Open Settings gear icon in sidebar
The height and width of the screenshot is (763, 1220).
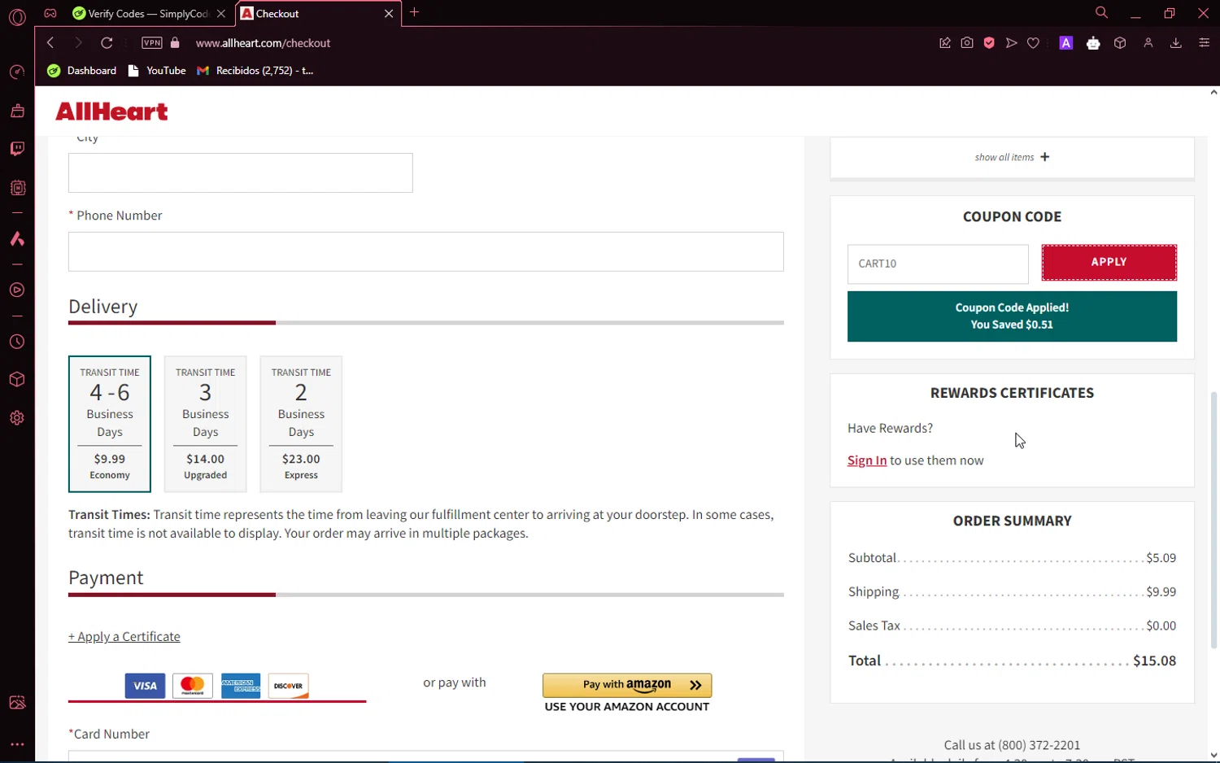click(17, 418)
